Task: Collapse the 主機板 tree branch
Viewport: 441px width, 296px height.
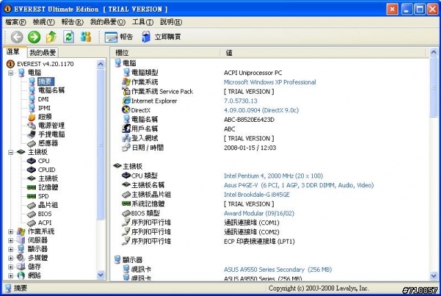Action: point(11,152)
